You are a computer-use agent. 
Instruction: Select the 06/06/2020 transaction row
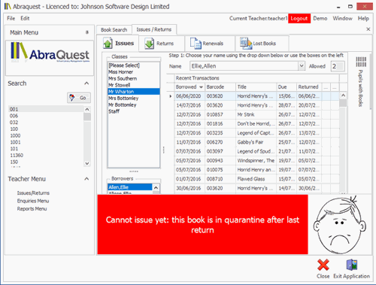pyautogui.click(x=256, y=96)
